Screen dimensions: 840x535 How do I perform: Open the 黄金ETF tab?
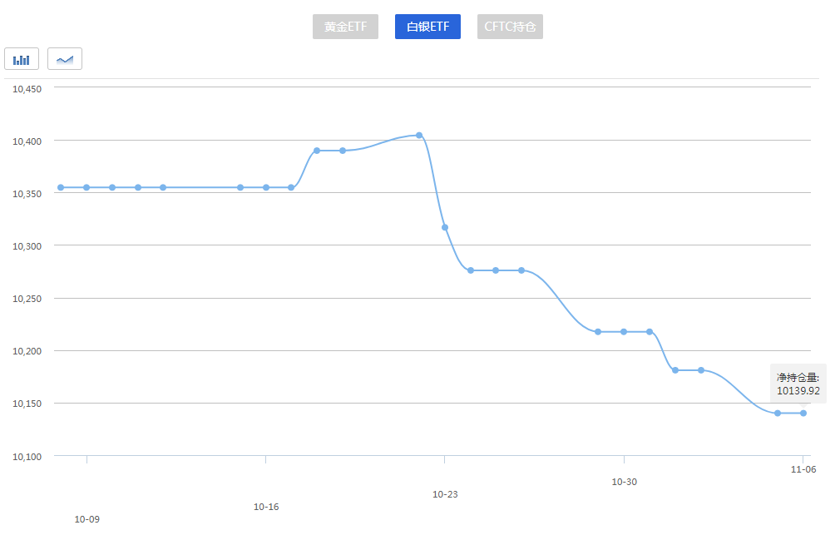point(345,27)
